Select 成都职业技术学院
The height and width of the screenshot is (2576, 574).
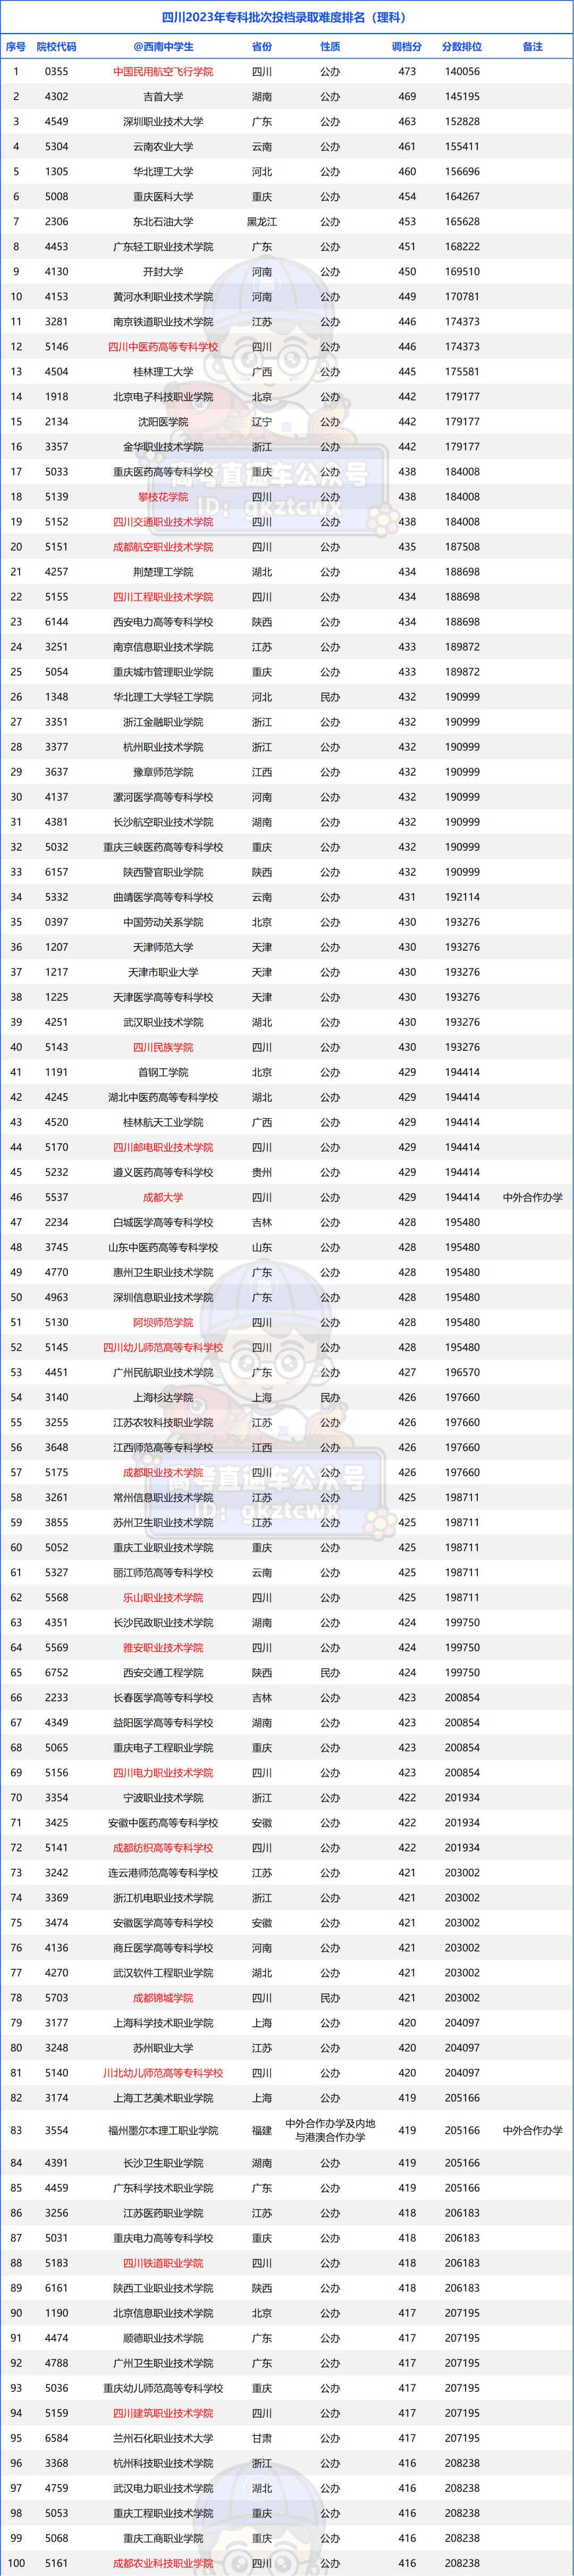[163, 1472]
